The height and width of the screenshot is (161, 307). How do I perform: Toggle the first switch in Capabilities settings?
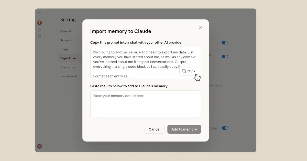click(x=225, y=43)
